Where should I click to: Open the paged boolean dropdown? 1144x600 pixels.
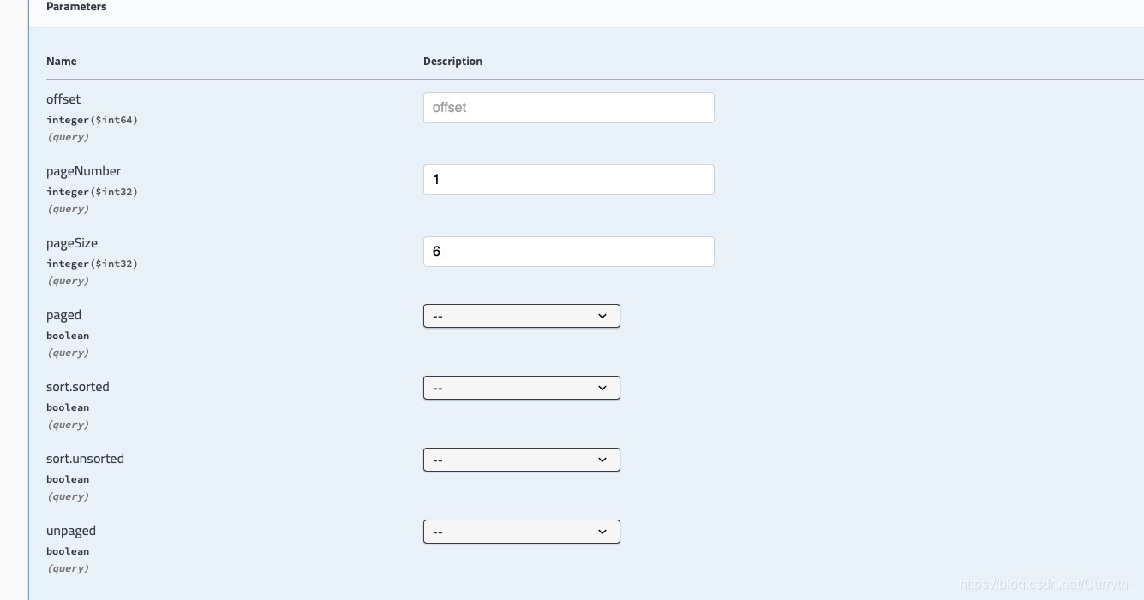521,316
